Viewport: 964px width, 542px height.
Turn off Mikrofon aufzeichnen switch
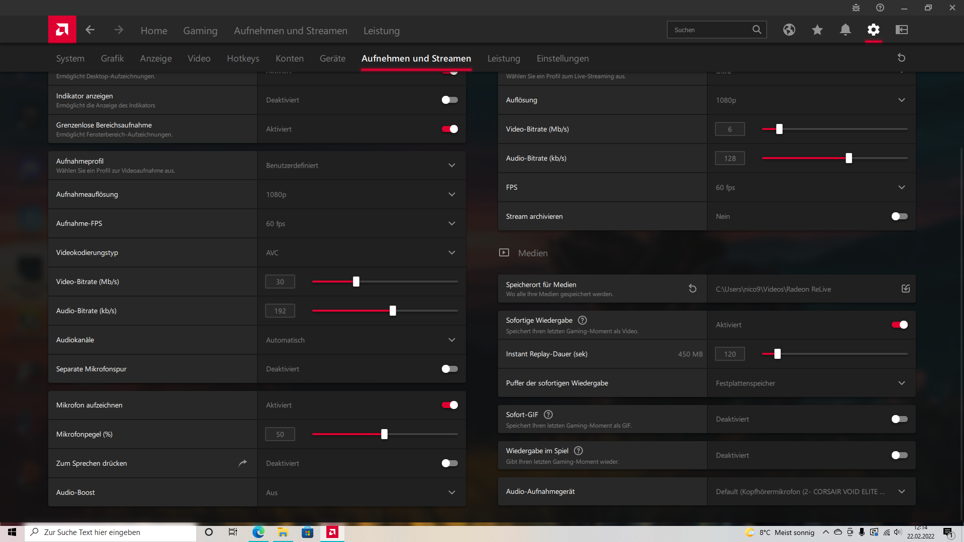pyautogui.click(x=450, y=405)
